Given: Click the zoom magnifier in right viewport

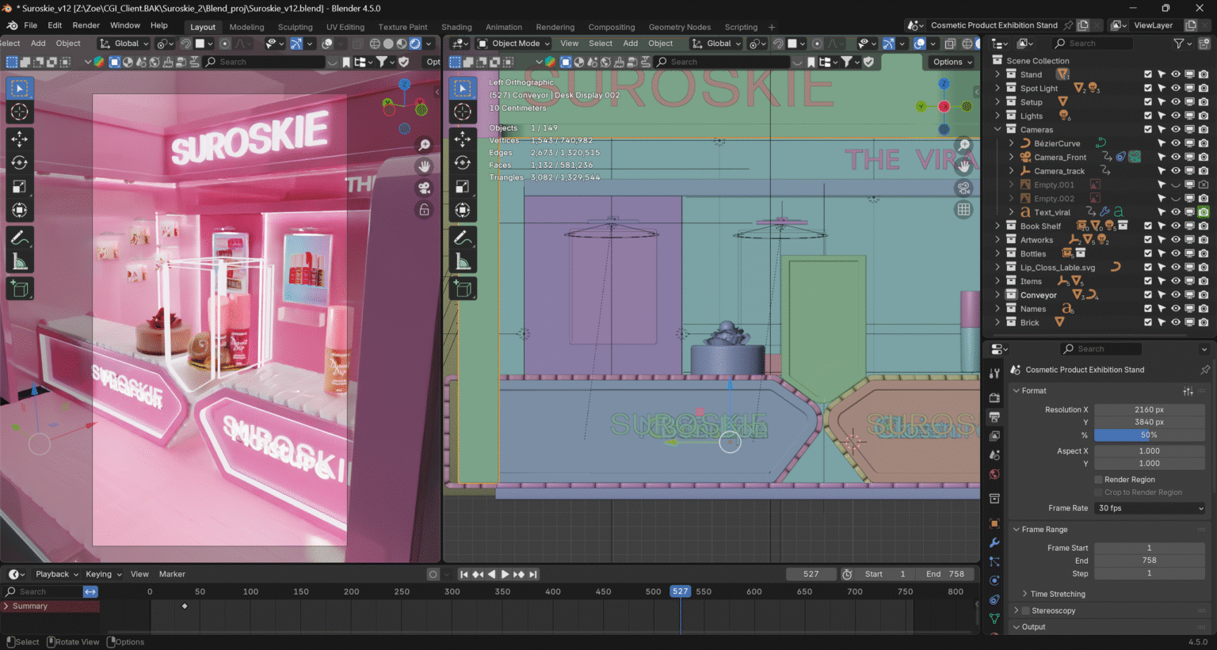Looking at the screenshot, I should coord(963,145).
